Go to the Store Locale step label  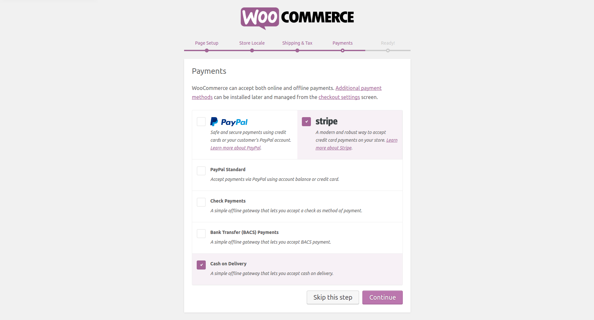tap(252, 43)
